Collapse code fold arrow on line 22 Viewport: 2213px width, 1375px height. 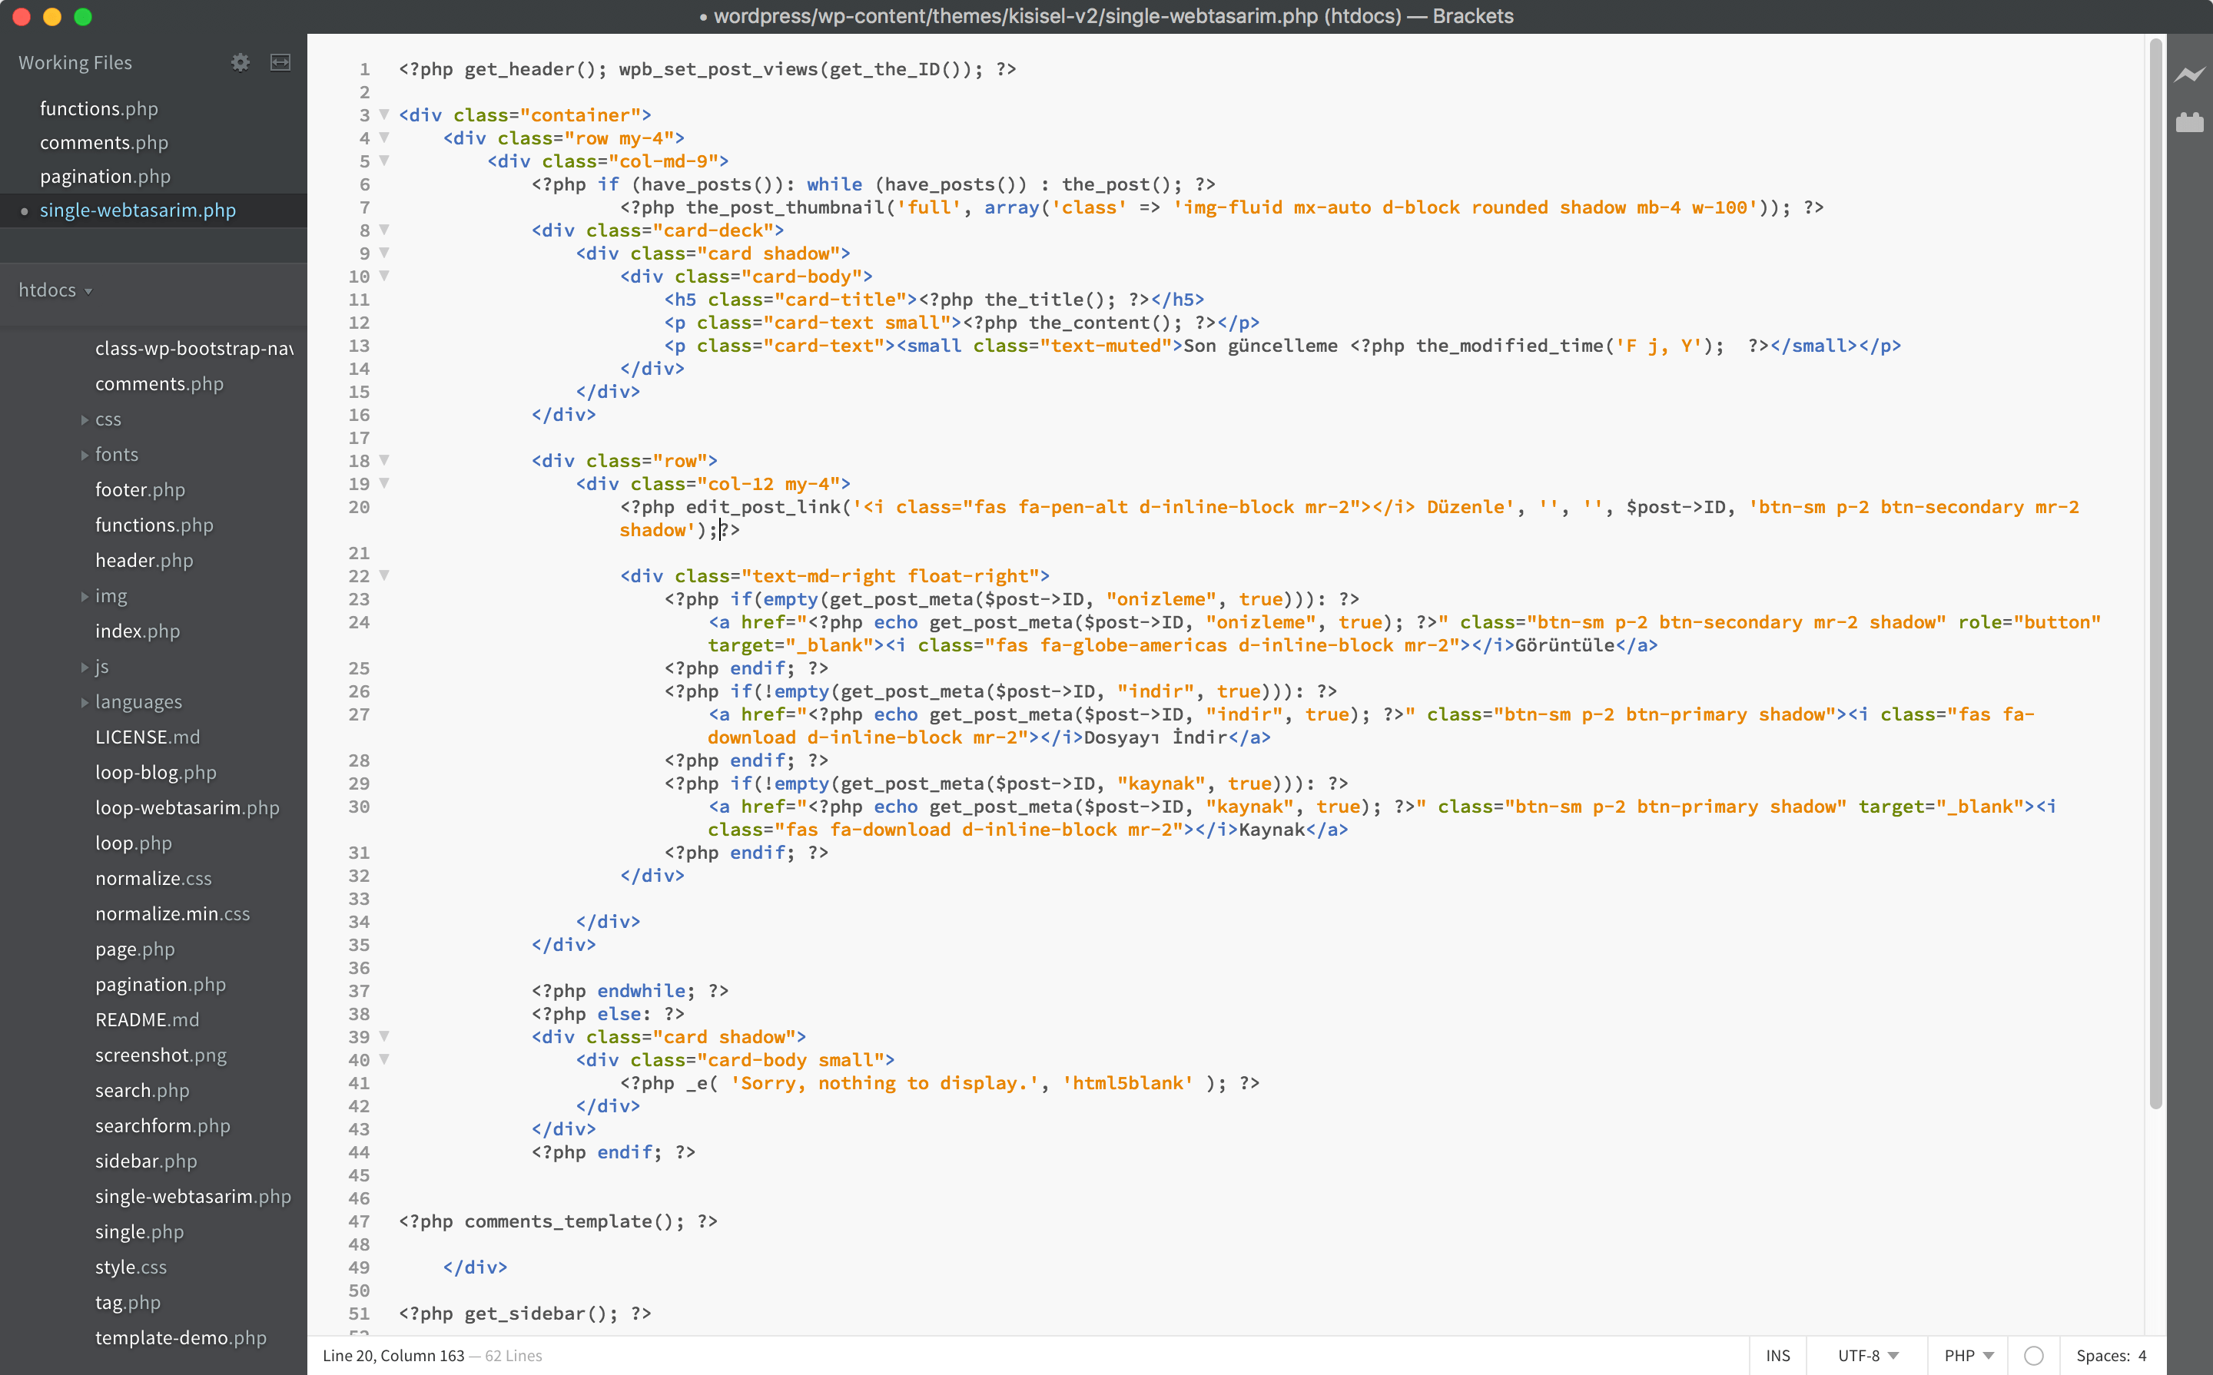pyautogui.click(x=384, y=575)
